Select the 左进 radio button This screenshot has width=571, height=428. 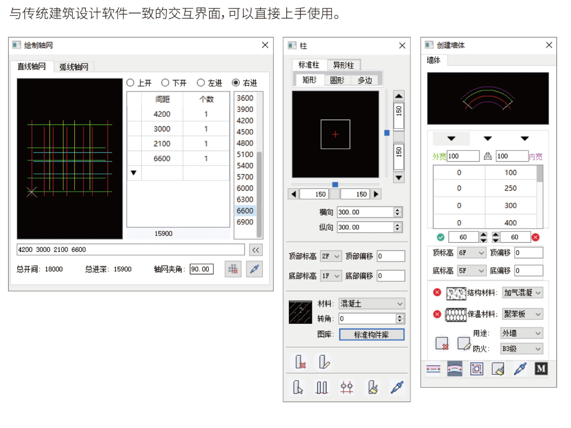pyautogui.click(x=201, y=83)
